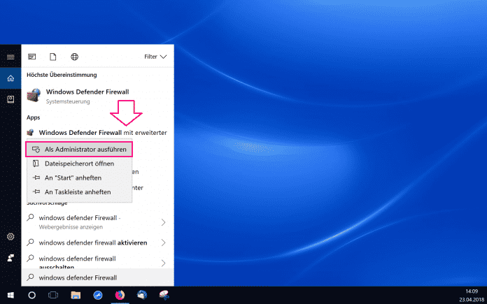This screenshot has width=487, height=304.
Task: Click the Windows Start button
Action: click(10, 295)
